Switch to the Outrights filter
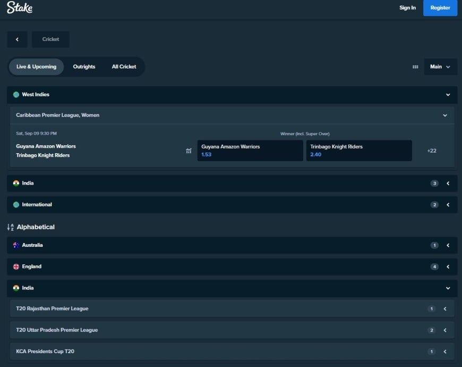This screenshot has width=462, height=367. 84,66
